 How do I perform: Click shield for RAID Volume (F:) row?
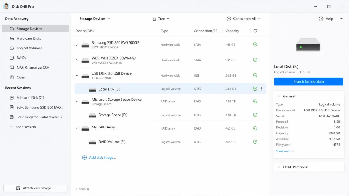(x=255, y=142)
